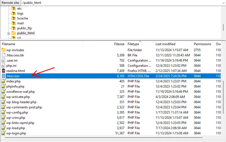Screen dimensions: 226x142
Task: Select the mail folder in tree
Action: [x=20, y=23]
